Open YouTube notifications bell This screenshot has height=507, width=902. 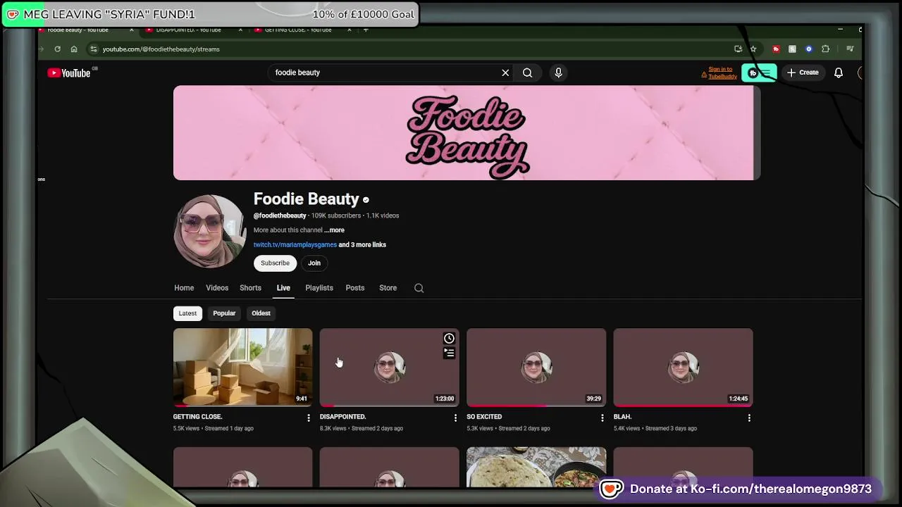(839, 73)
